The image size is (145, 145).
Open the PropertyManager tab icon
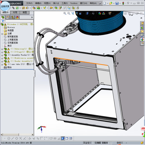click(8, 17)
